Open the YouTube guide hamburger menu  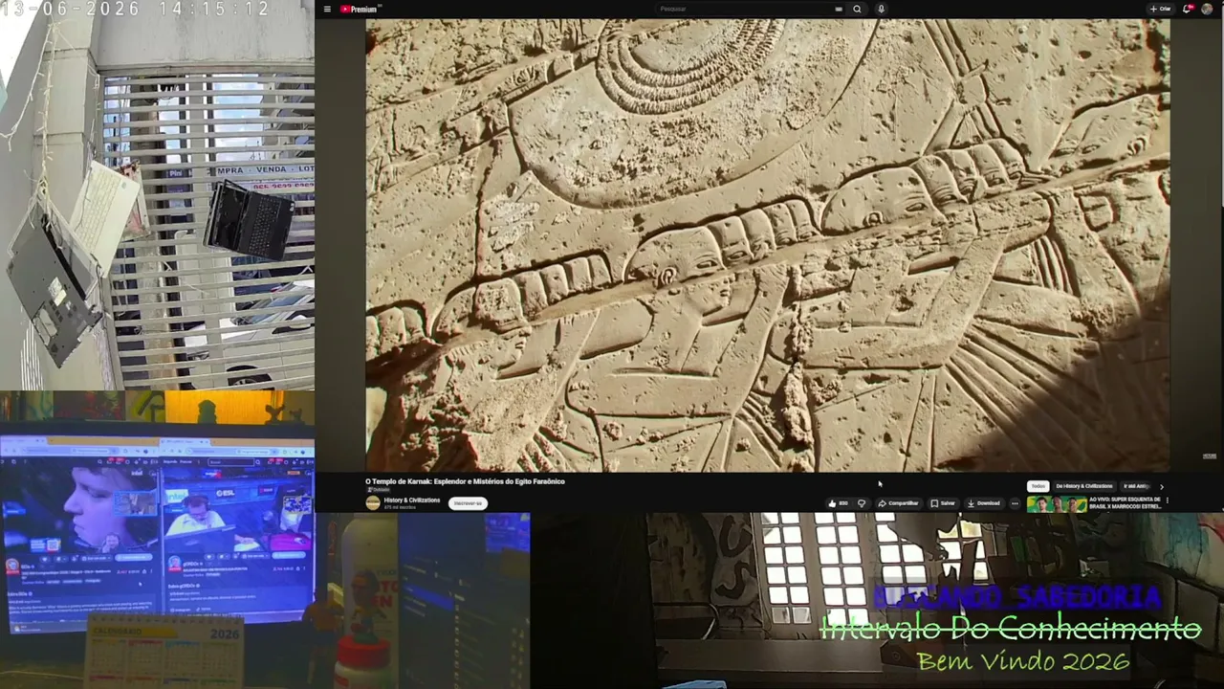[327, 10]
